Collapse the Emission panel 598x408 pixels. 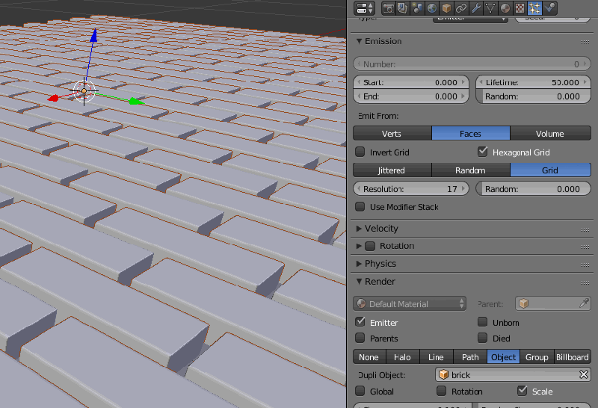(x=359, y=41)
